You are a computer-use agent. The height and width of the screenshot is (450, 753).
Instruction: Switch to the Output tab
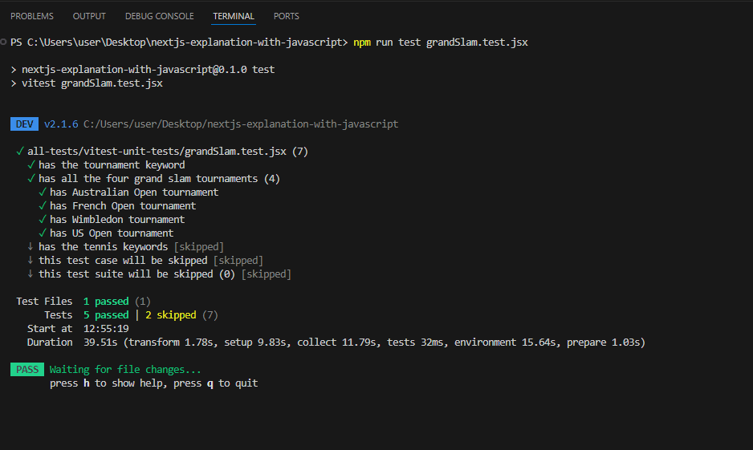point(89,16)
